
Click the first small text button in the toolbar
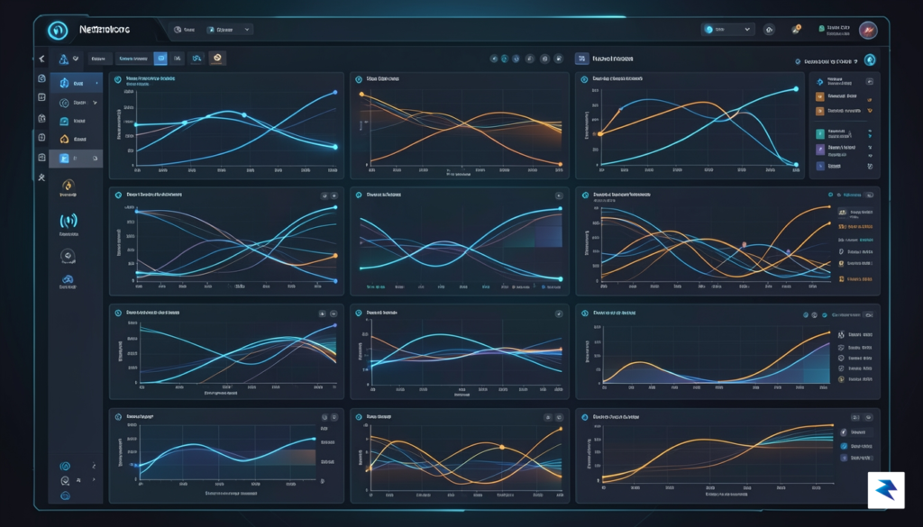click(99, 59)
